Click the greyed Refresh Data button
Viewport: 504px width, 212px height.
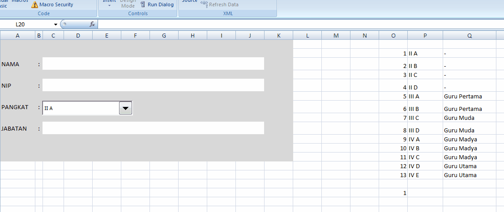(219, 4)
